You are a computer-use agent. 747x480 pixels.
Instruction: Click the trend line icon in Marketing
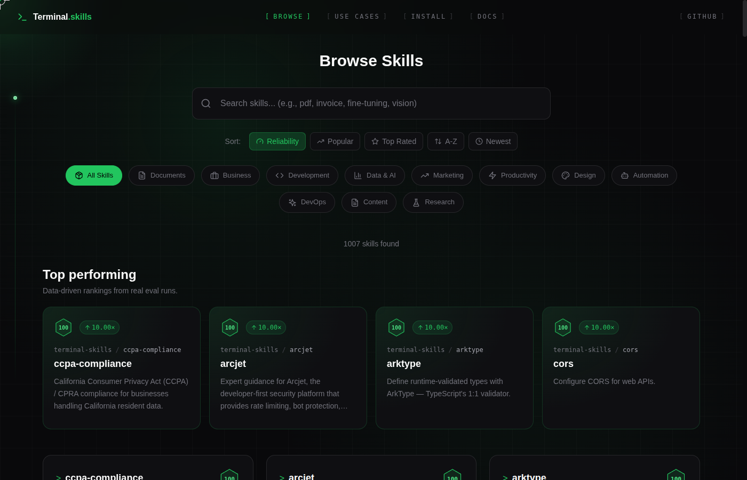pyautogui.click(x=425, y=175)
